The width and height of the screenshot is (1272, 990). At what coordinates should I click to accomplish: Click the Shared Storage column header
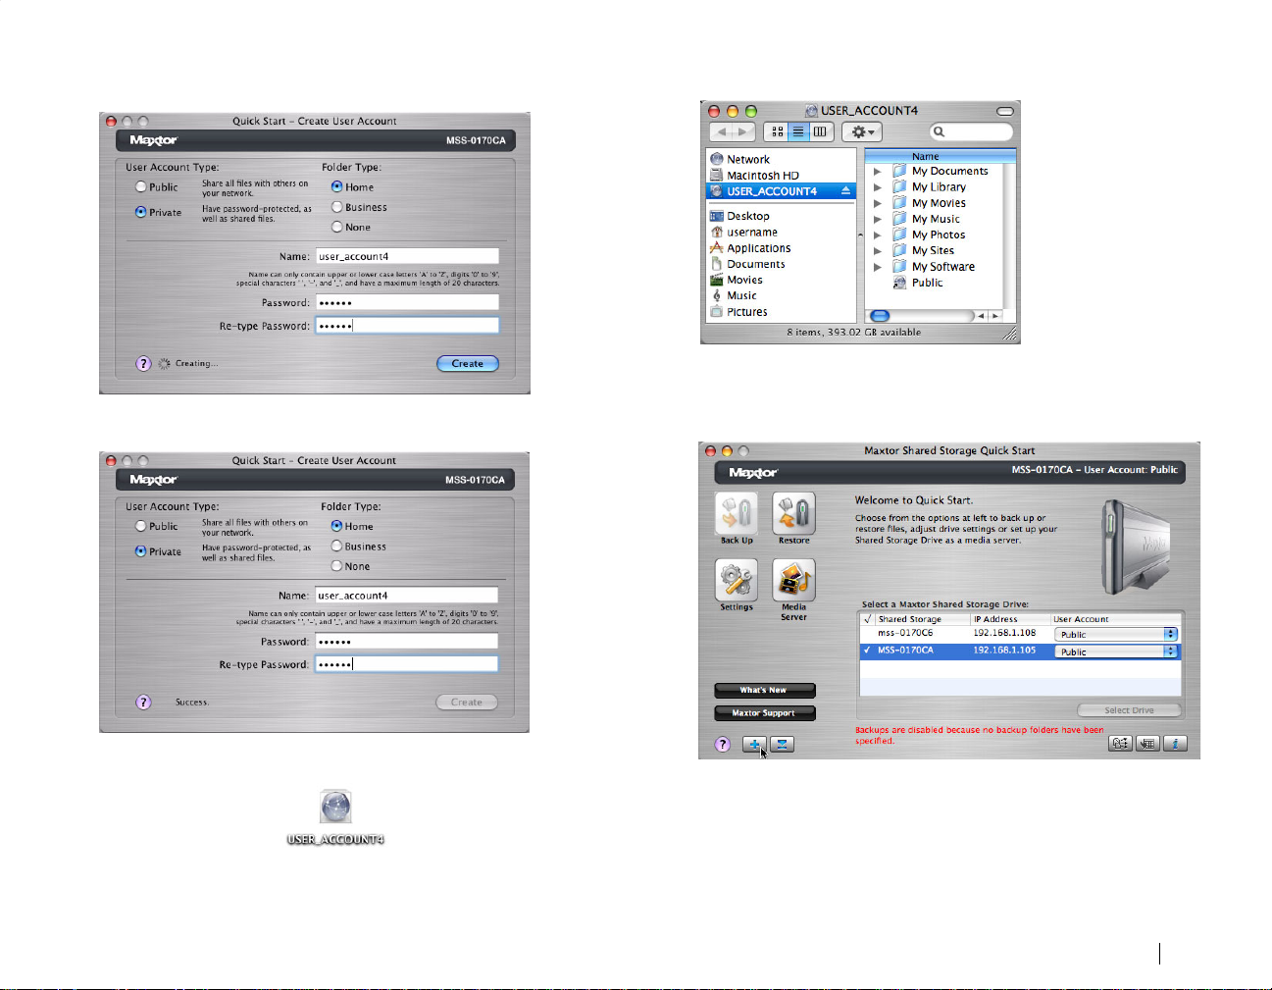[x=922, y=619]
